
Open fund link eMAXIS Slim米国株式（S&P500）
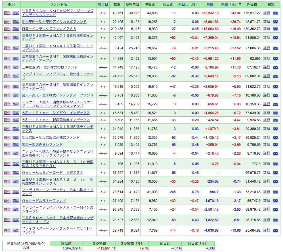point(58,164)
